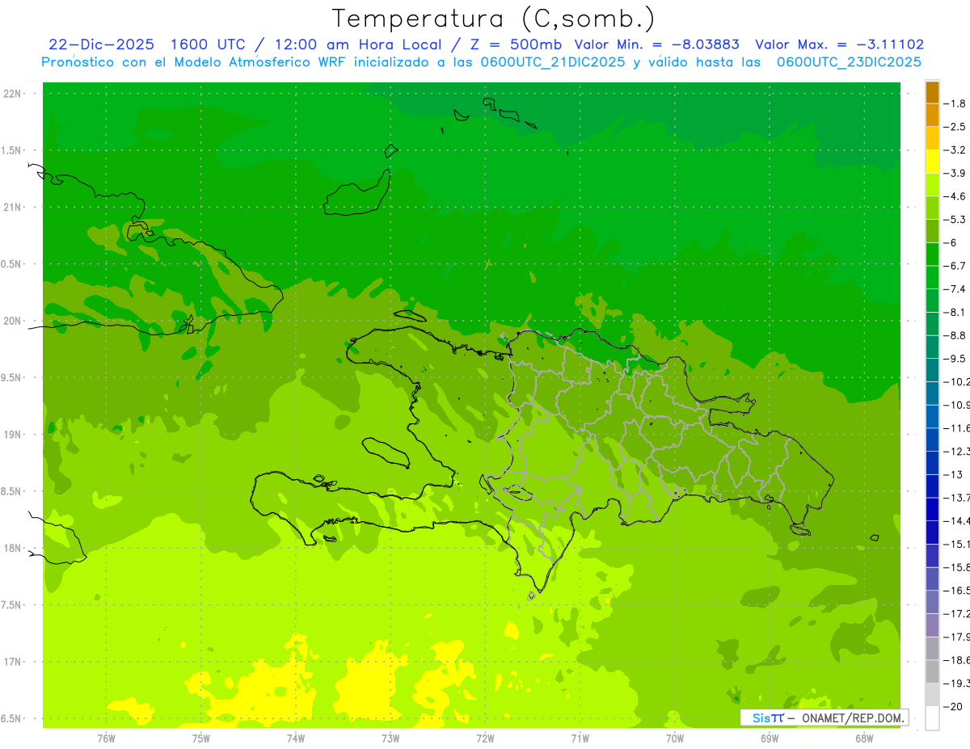Click the '73W' longitude label

390,738
